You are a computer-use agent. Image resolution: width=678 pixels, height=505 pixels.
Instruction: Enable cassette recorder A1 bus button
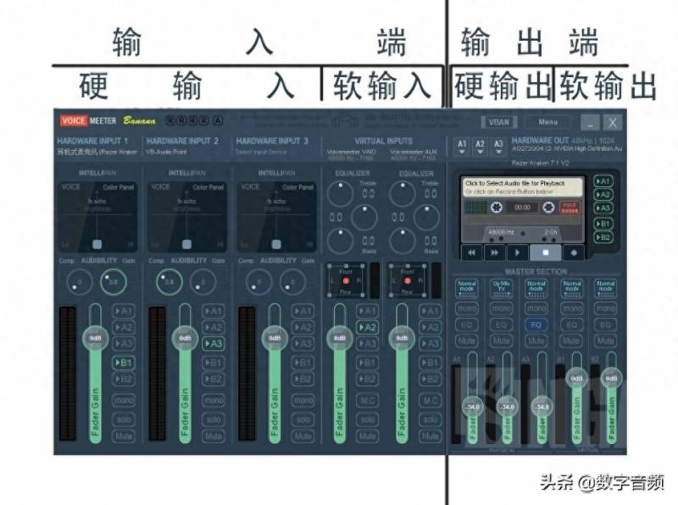[603, 181]
